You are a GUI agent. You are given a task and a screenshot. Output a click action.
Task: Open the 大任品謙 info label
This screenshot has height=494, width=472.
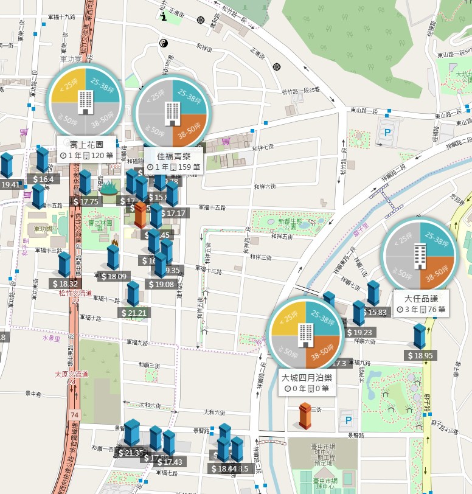coord(422,304)
